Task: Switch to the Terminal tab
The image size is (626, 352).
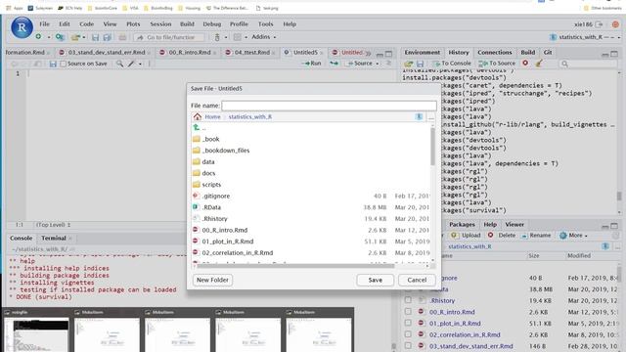Action: coord(54,238)
